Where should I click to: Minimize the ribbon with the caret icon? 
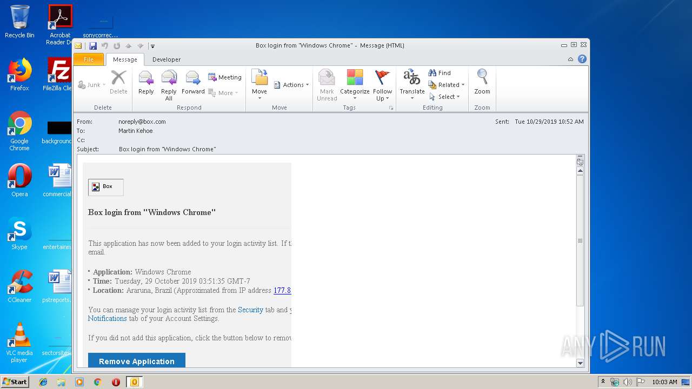pos(571,59)
